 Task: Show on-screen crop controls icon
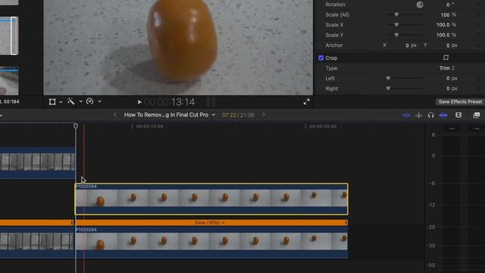tap(446, 58)
